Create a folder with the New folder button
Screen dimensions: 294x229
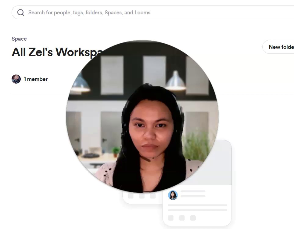point(278,47)
